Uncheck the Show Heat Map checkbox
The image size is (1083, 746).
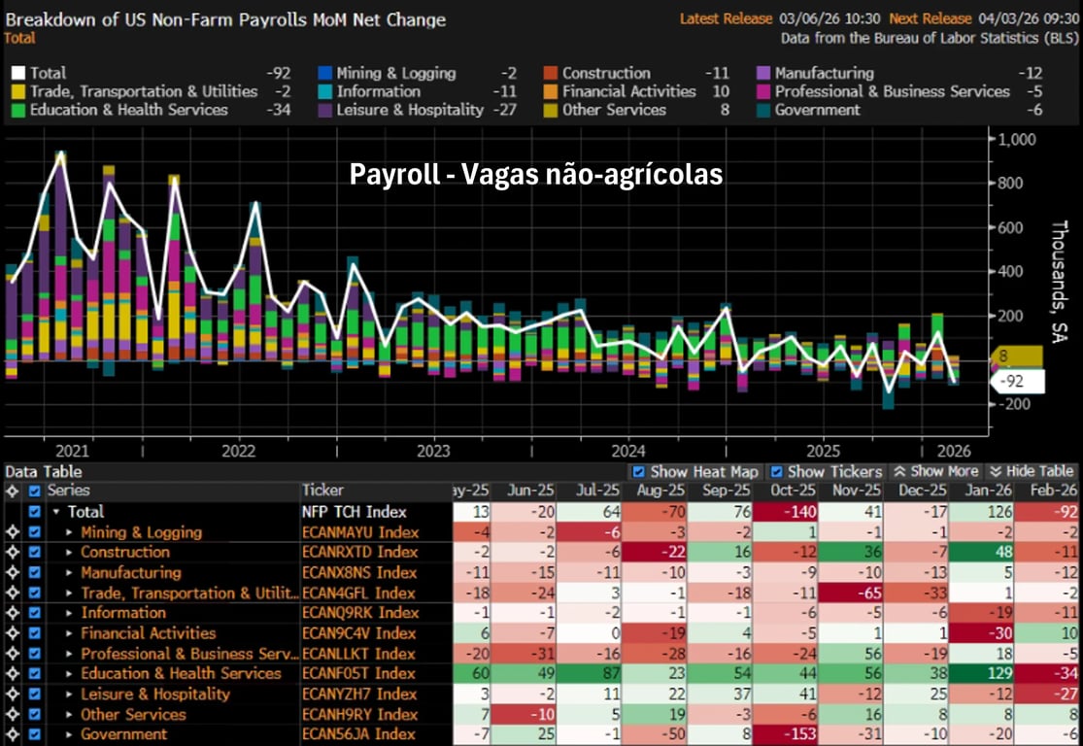[x=639, y=471]
